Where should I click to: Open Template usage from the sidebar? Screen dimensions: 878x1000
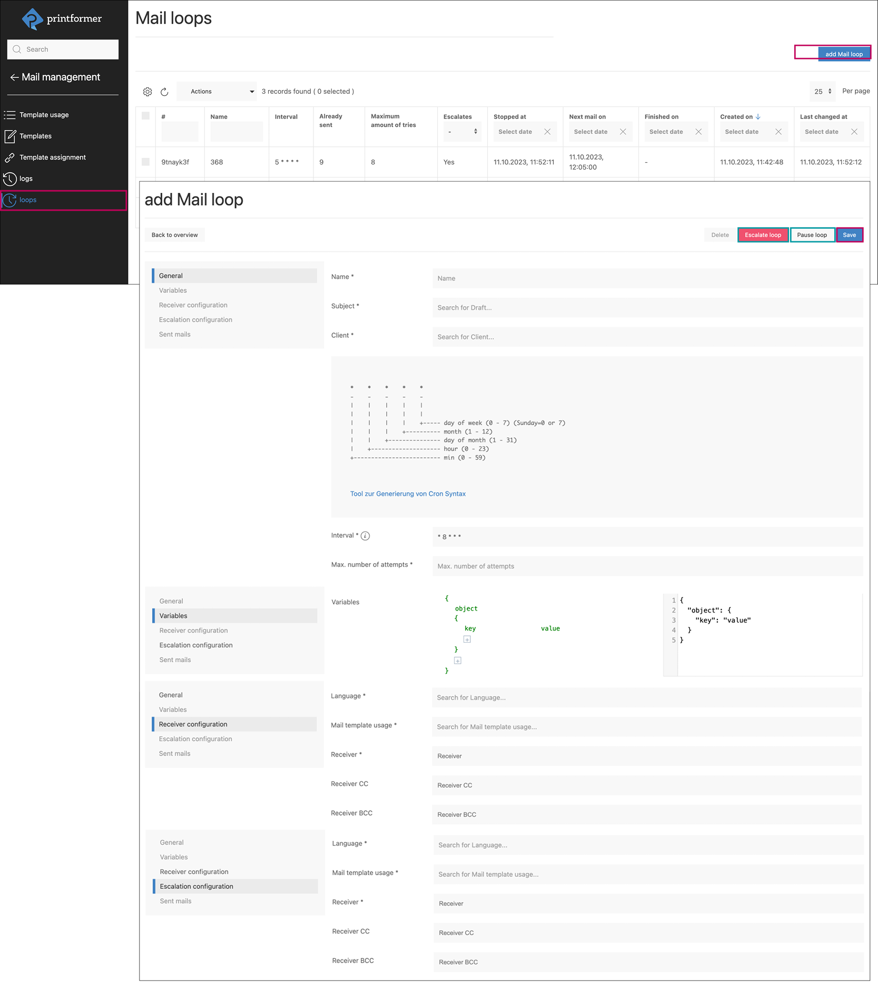pos(44,114)
